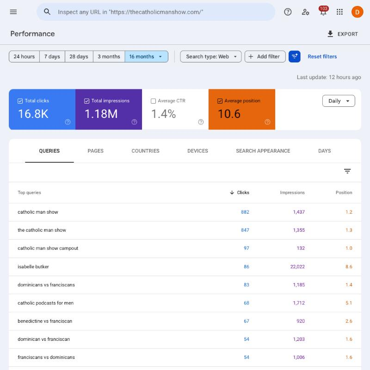Click the Export download icon
Screen dimensions: 370x370
point(330,34)
